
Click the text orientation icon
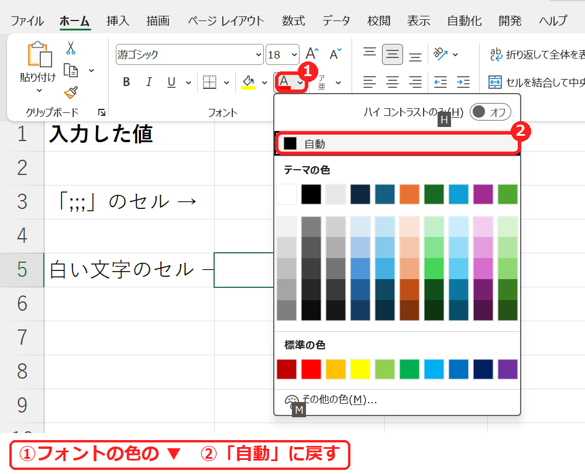[441, 54]
